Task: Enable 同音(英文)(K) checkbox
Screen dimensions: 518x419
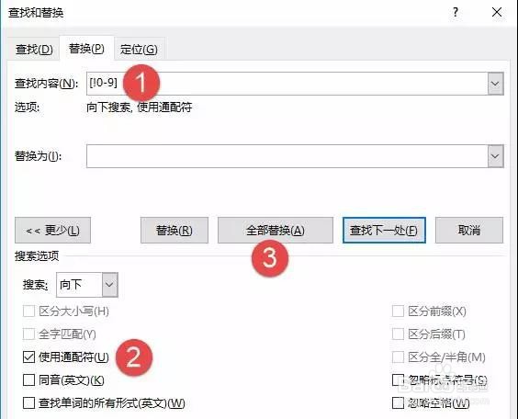Action: point(28,380)
